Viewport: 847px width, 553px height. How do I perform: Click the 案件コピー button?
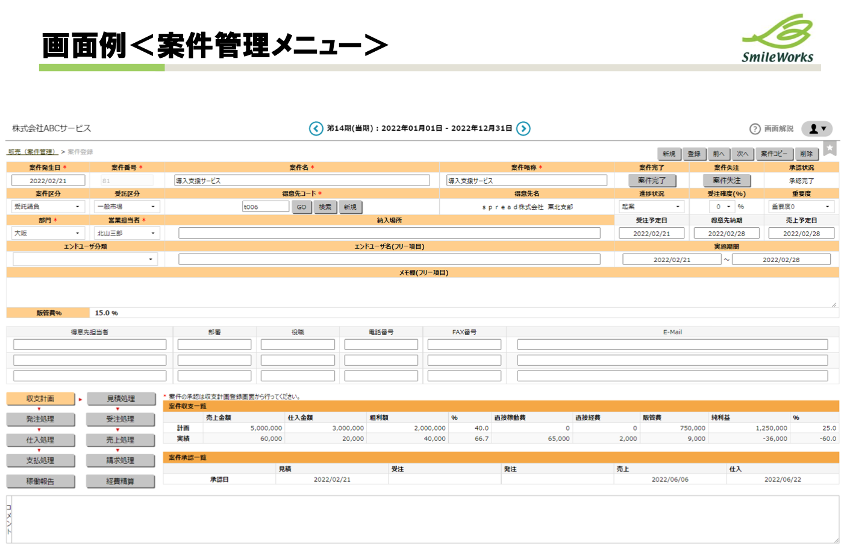[x=774, y=154]
